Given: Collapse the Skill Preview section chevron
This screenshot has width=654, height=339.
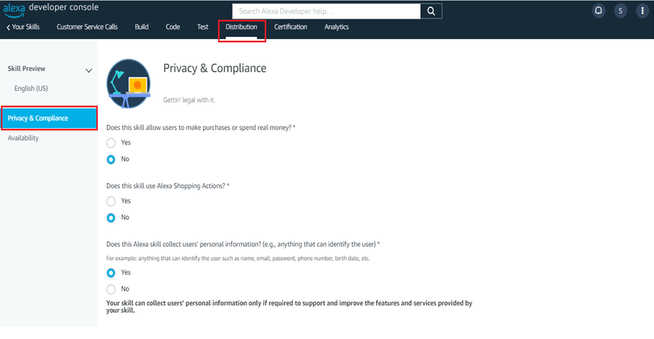Looking at the screenshot, I should click(89, 69).
